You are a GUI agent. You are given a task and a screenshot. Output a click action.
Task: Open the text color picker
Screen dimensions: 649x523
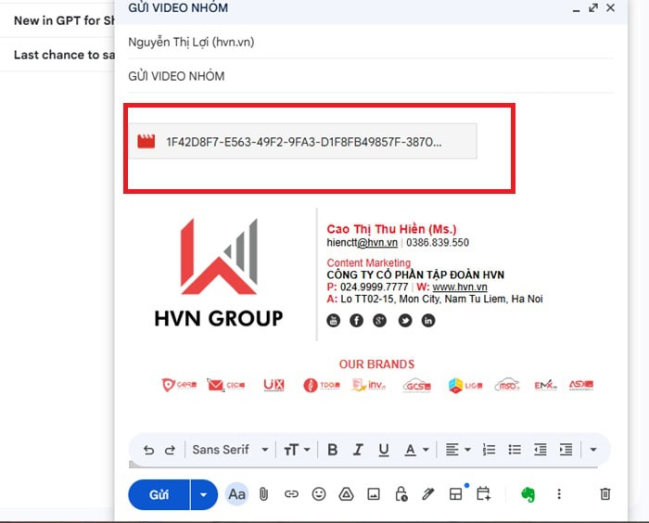tap(416, 450)
